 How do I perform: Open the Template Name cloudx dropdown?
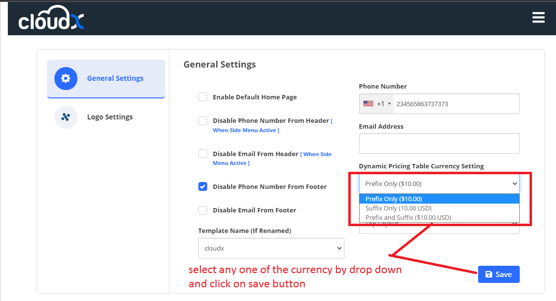tap(271, 248)
